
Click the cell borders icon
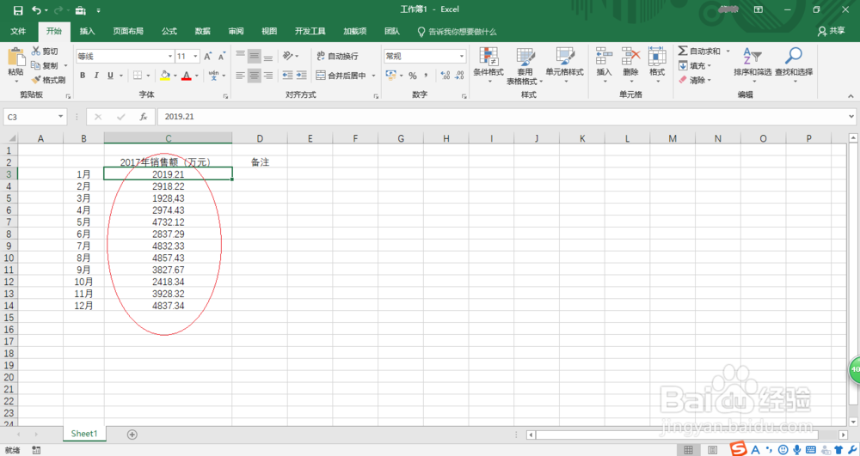pos(138,76)
